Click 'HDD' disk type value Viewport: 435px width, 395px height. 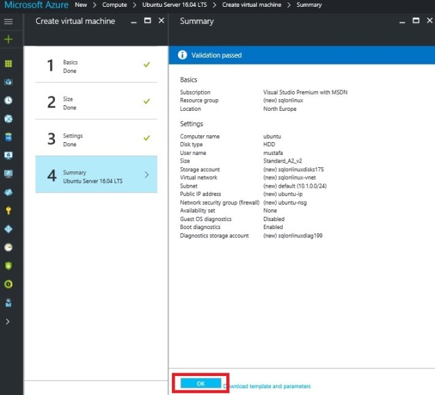[x=269, y=144]
